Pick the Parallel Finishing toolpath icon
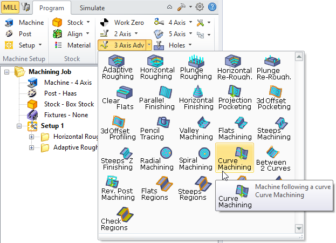This screenshot has width=336, height=243. coord(156,96)
